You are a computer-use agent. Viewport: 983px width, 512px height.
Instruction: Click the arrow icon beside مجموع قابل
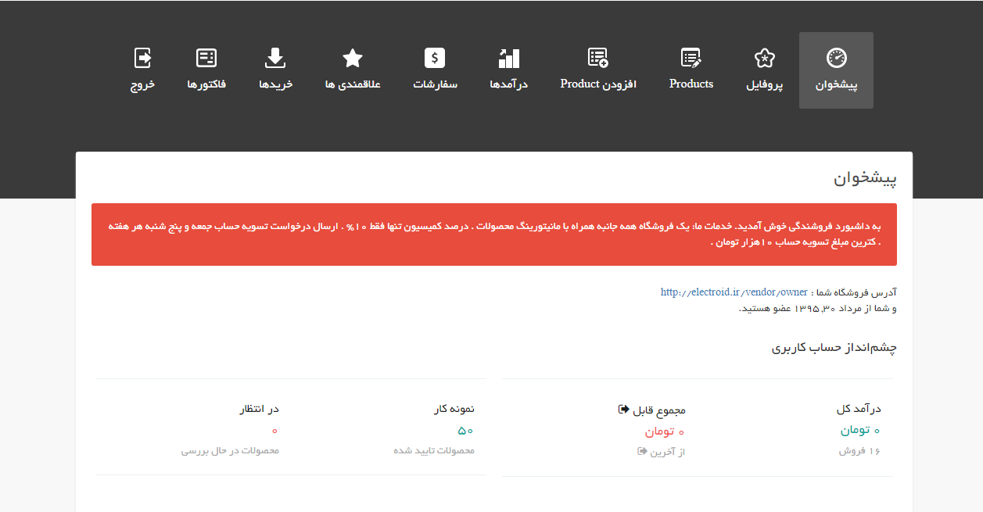coord(623,409)
